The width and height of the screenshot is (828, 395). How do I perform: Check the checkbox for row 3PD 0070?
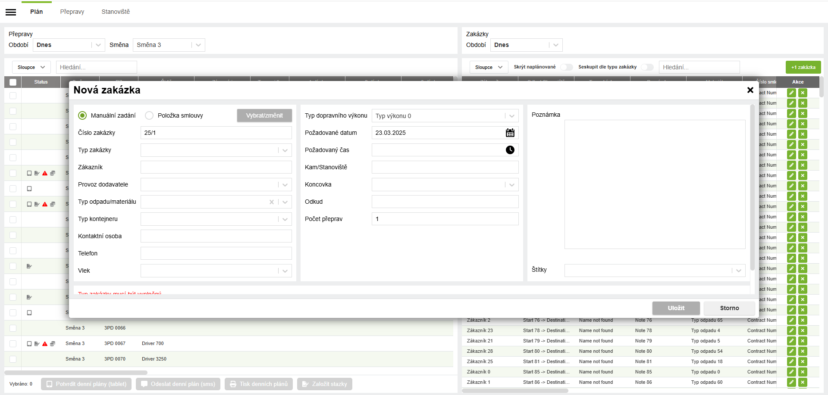(x=13, y=359)
